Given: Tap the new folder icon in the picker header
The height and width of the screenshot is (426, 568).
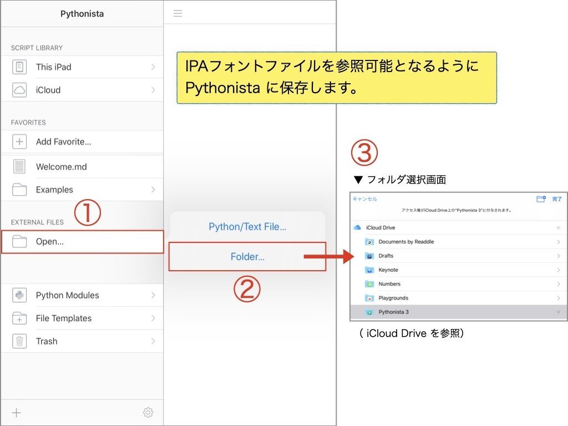Looking at the screenshot, I should click(541, 199).
